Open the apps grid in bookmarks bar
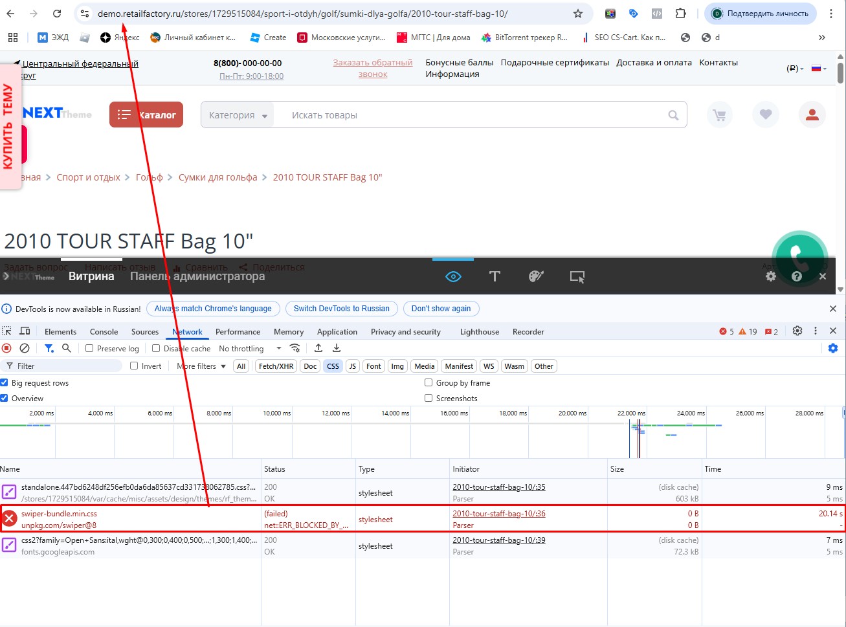This screenshot has height=627, width=846. tap(13, 38)
